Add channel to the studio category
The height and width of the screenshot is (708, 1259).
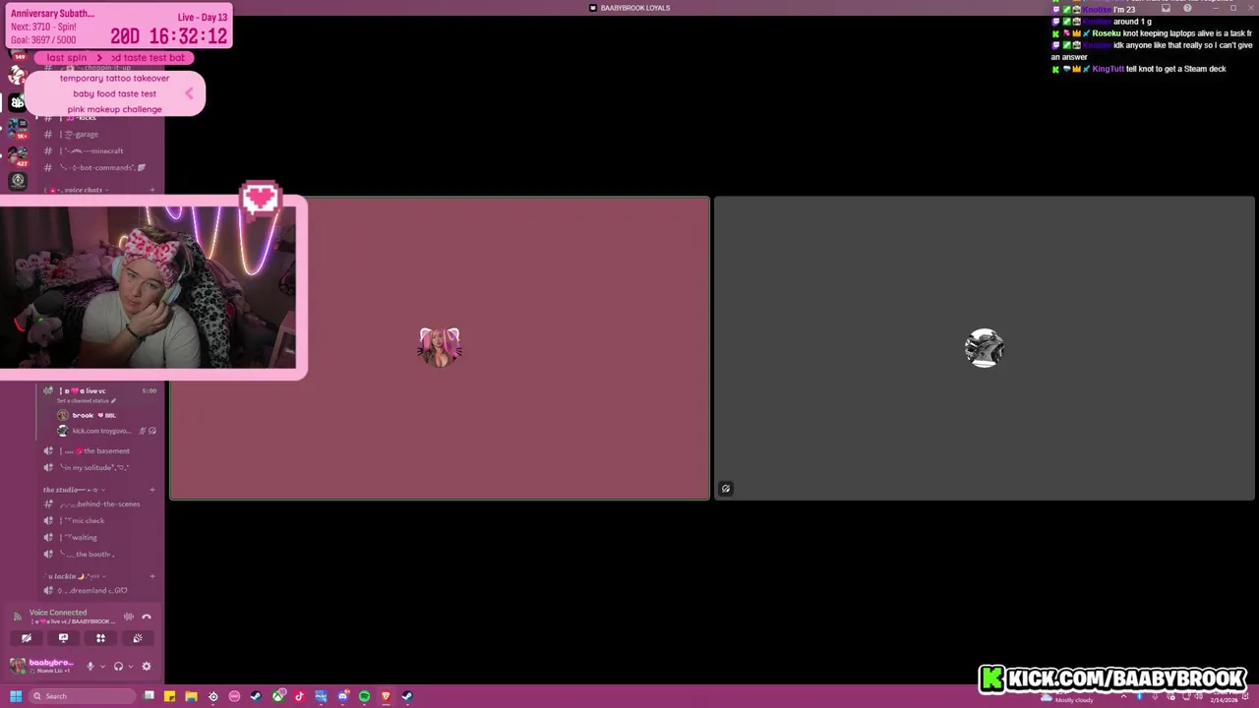pyautogui.click(x=152, y=490)
